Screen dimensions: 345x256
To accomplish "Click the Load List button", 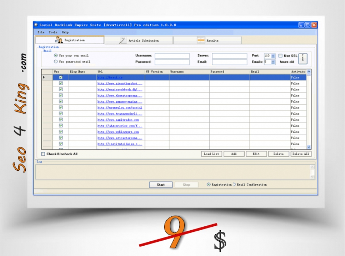I will coord(211,154).
